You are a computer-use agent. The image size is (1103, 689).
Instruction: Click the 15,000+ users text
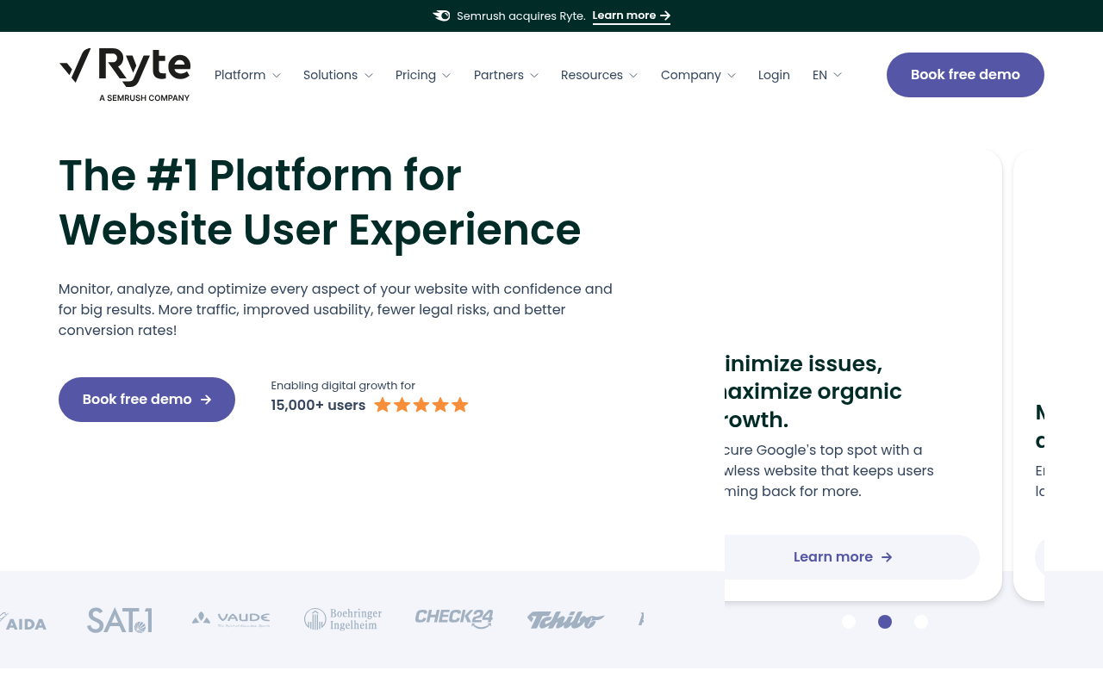[x=318, y=405]
